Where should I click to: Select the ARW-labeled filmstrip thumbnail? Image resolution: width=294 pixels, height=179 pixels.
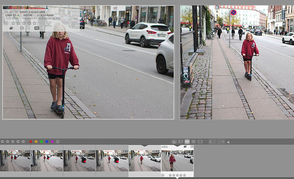coord(177,161)
